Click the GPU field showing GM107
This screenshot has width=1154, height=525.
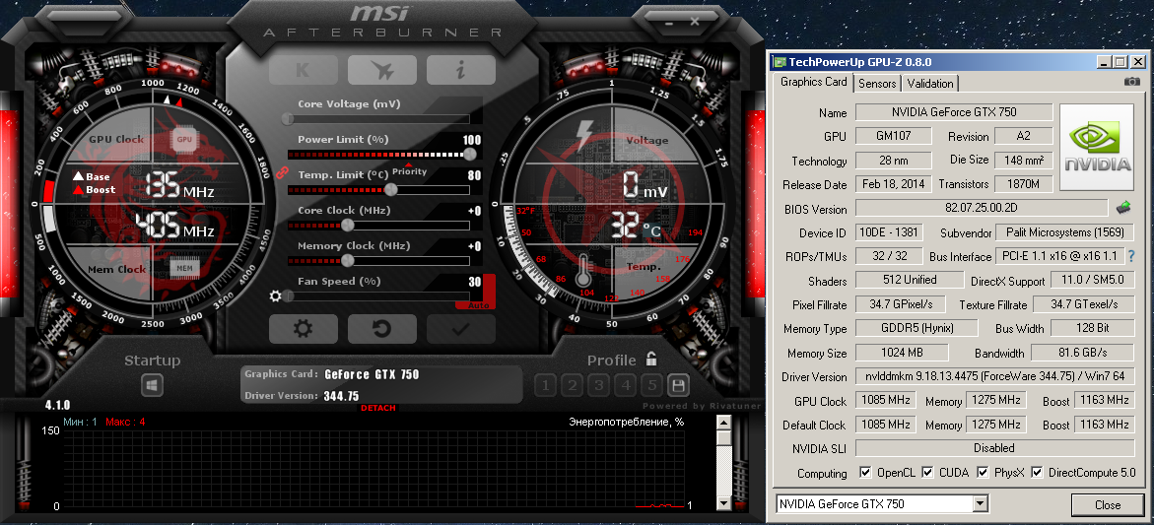[x=894, y=136]
